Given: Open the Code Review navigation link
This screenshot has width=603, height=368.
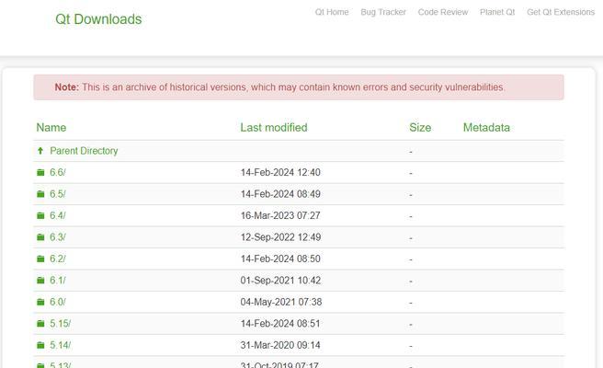Looking at the screenshot, I should point(443,12).
